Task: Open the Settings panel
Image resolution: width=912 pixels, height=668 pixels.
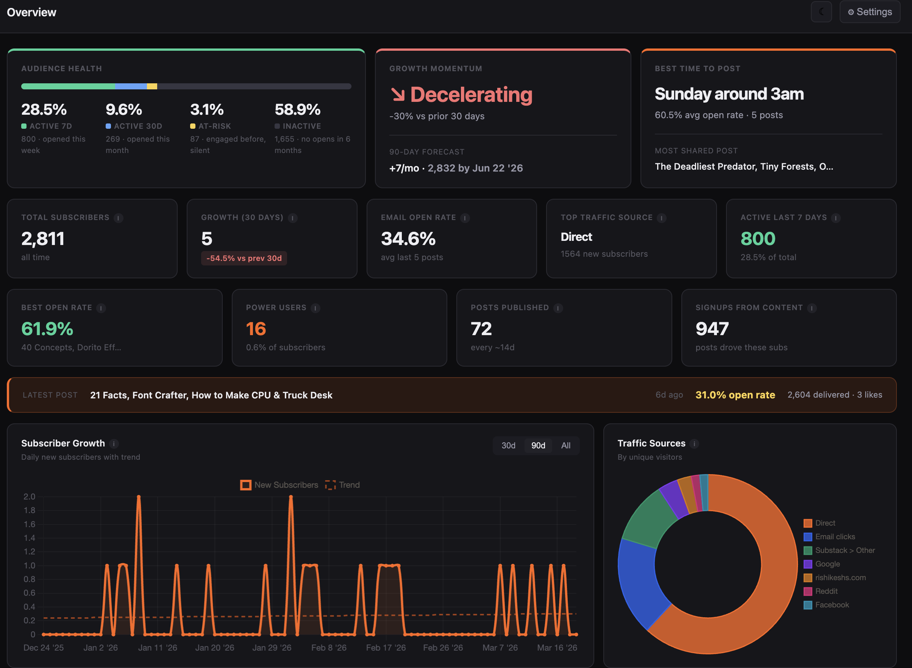Action: [x=870, y=12]
